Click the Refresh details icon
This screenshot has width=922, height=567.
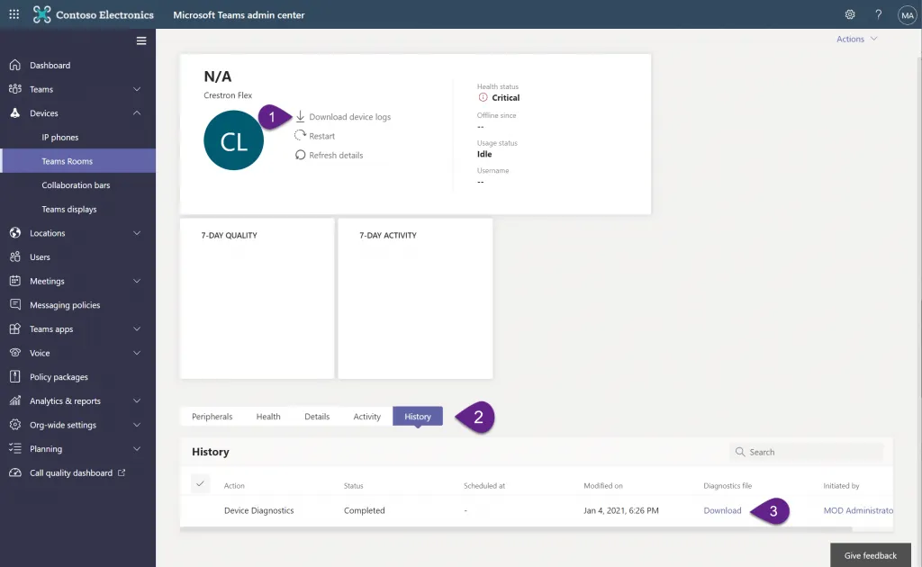click(x=301, y=155)
